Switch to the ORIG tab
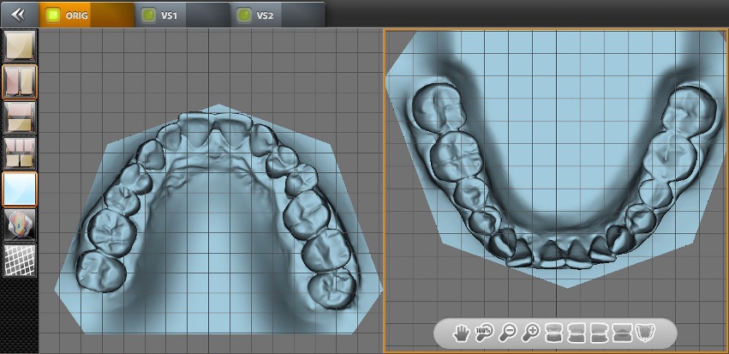Screen dimensions: 729x354 tap(87, 15)
